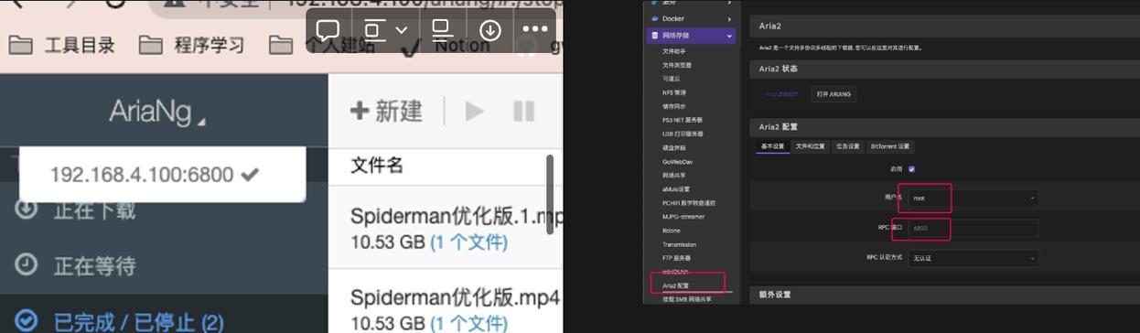Viewport: 1140px width, 333px height.
Task: Click the 已完成 / 已停止 checkmark icon
Action: coord(27,320)
